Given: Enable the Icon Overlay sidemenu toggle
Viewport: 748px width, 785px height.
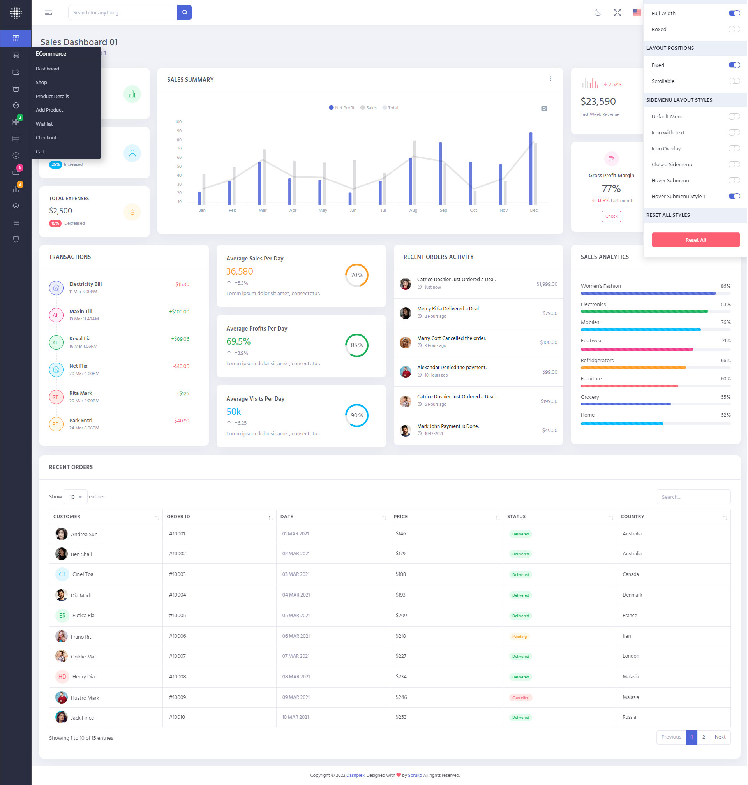Looking at the screenshot, I should (x=734, y=148).
